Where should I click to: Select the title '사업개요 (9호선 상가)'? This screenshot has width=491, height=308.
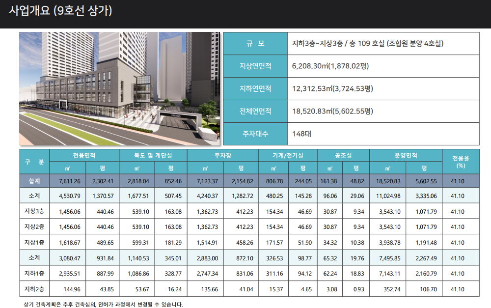tap(60, 11)
